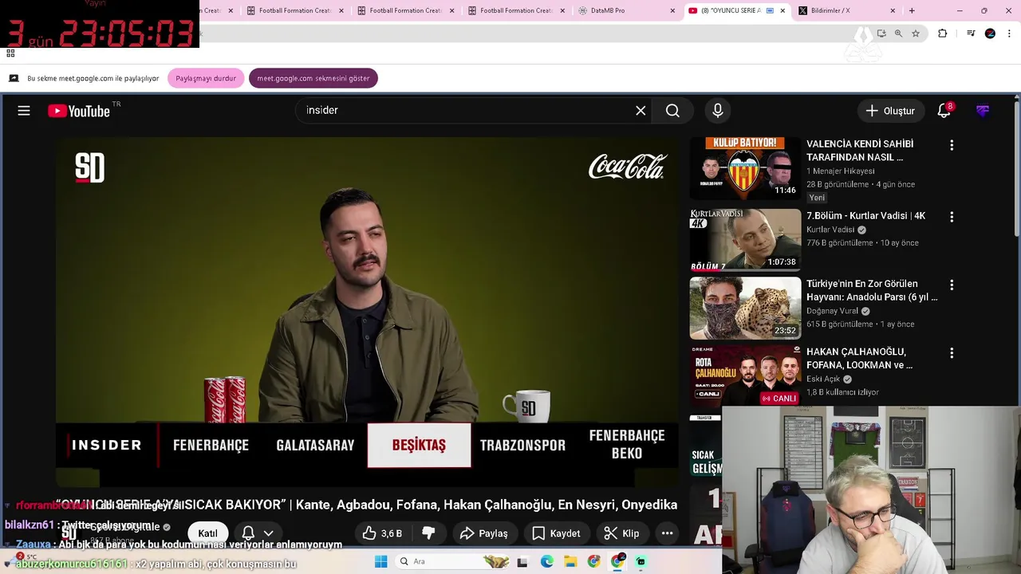This screenshot has width=1021, height=574.
Task: Open more actions ellipsis under video
Action: pos(667,533)
